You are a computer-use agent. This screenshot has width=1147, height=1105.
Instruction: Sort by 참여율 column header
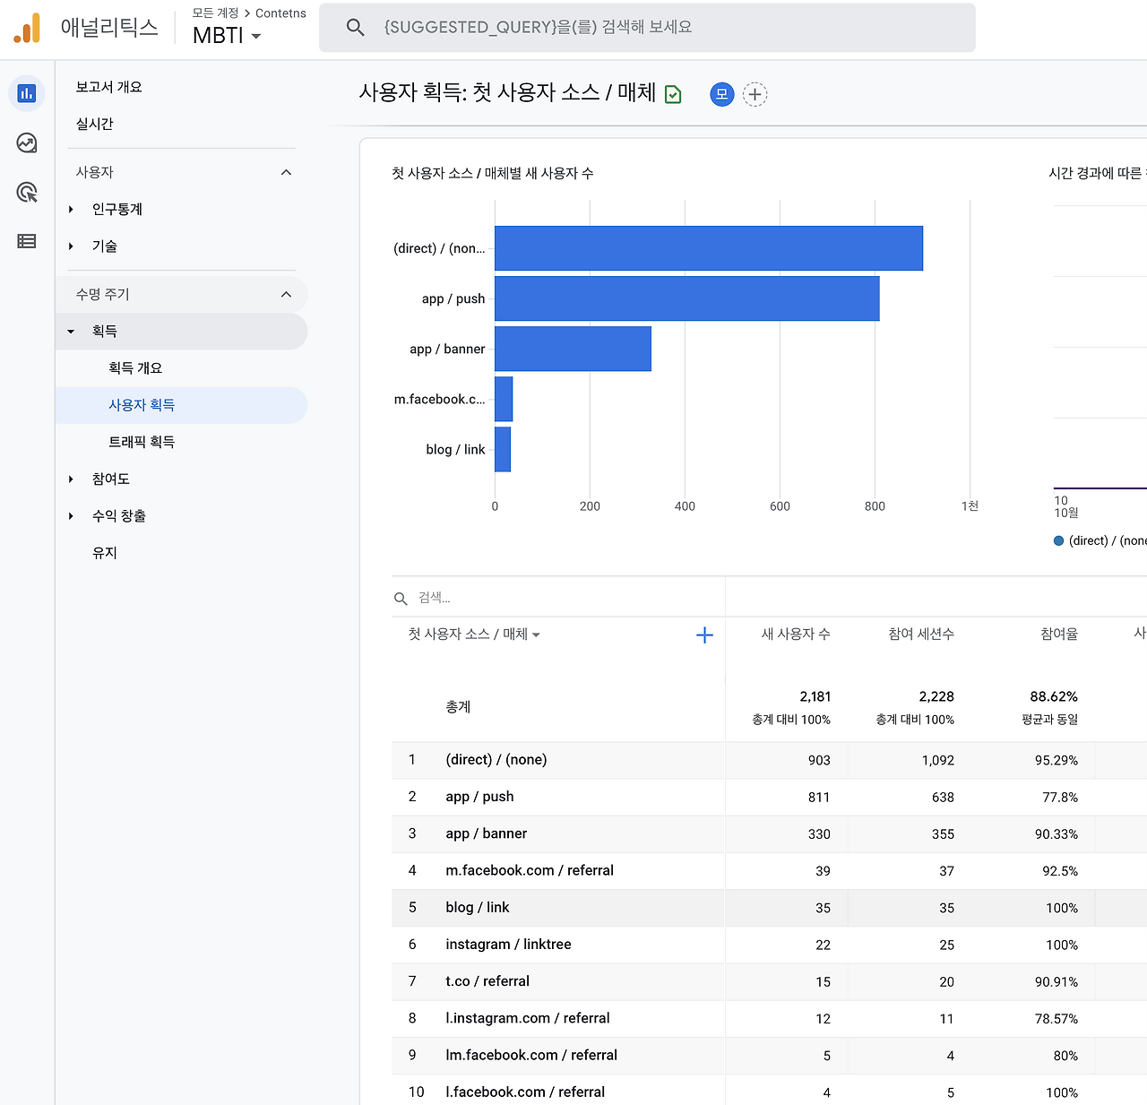[x=1059, y=635]
